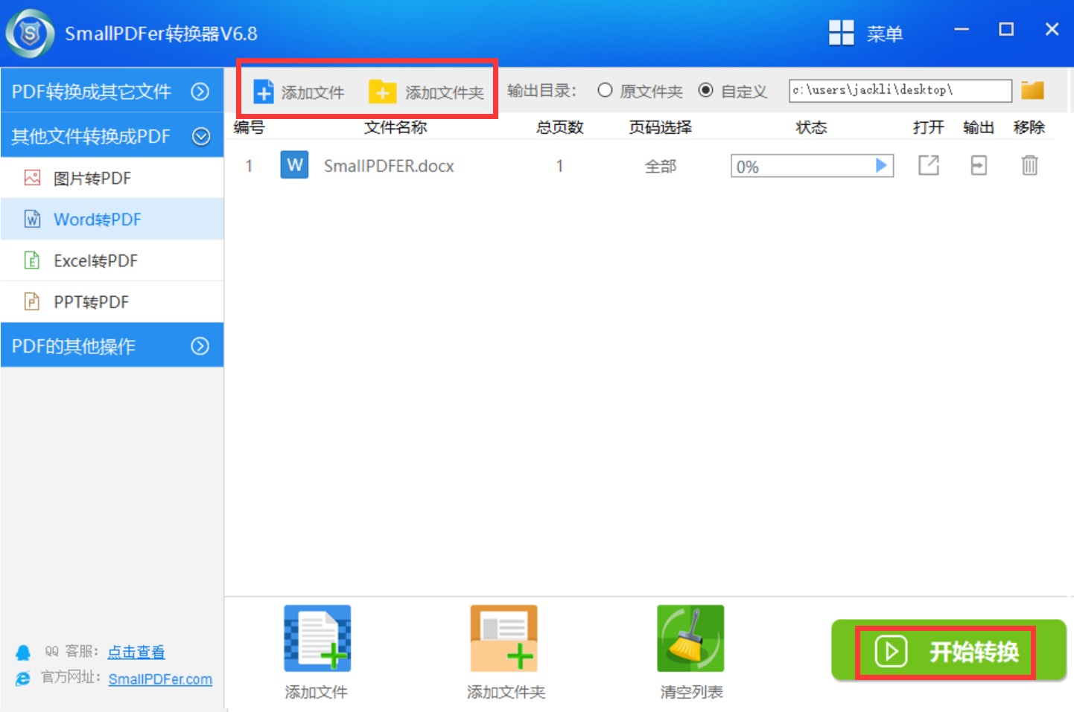Expand PDF转换成其它文件 section
The height and width of the screenshot is (712, 1074).
pos(112,91)
